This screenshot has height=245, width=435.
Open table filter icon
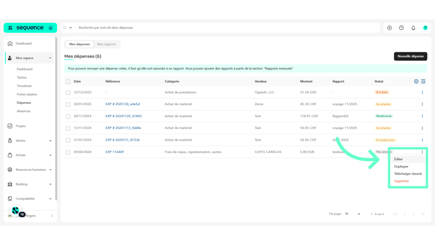(423, 82)
